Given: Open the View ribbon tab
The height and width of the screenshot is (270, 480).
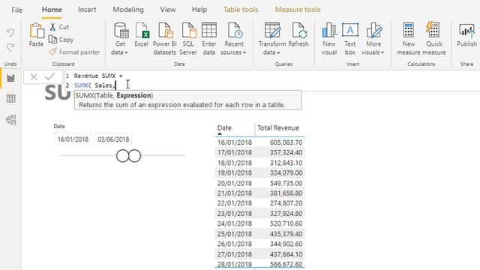Looking at the screenshot, I should tap(168, 10).
